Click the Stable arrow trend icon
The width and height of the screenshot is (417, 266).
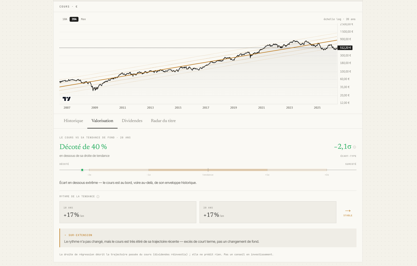click(x=348, y=211)
